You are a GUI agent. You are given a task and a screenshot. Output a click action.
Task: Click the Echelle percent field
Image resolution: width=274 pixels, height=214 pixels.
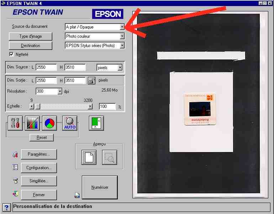(107, 106)
